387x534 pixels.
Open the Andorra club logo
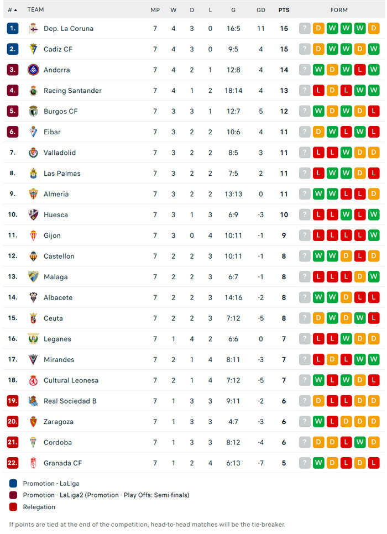pyautogui.click(x=33, y=70)
